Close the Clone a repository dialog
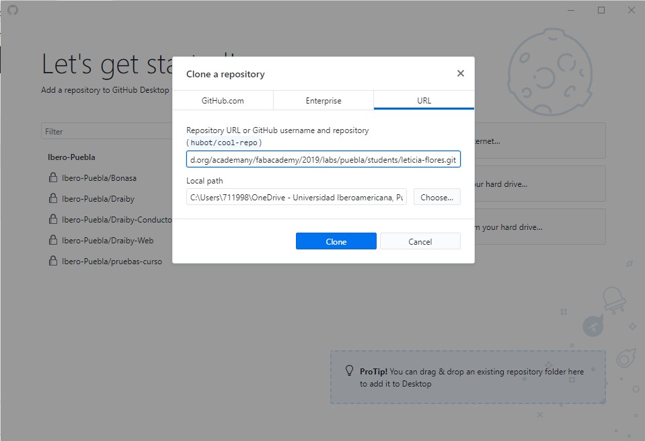Screen dimensions: 645x441 tap(460, 73)
